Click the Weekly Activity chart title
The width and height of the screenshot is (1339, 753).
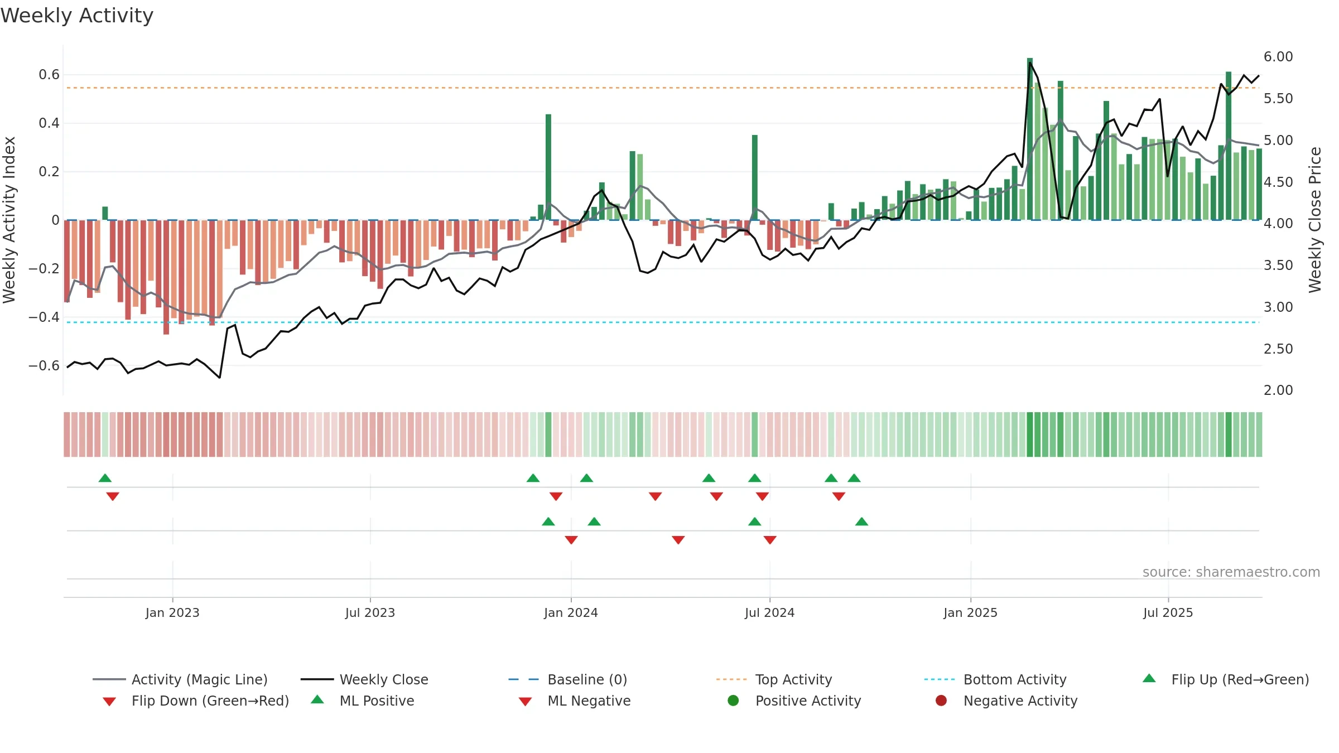click(77, 16)
